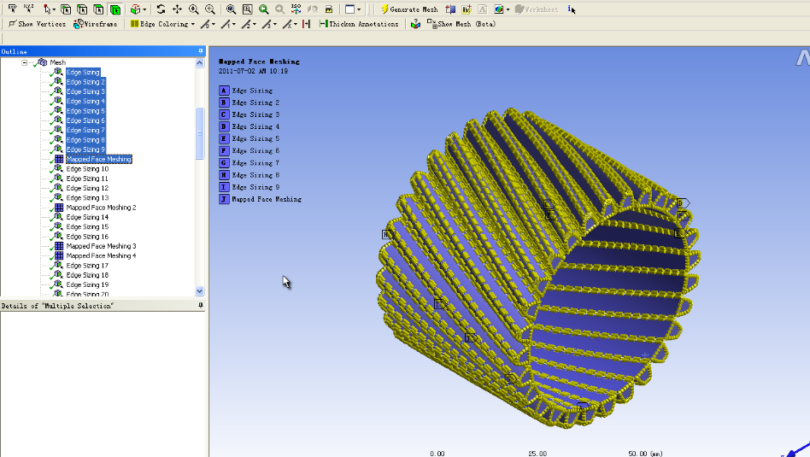Click the Outline panel scroll down arrow
810x457 pixels.
199,291
